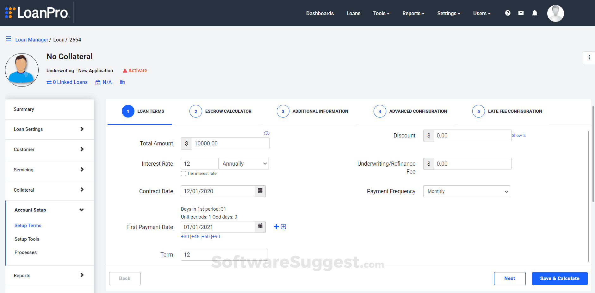Open the Reports menu in the top bar
Screen dimensions: 595x293
(x=413, y=13)
